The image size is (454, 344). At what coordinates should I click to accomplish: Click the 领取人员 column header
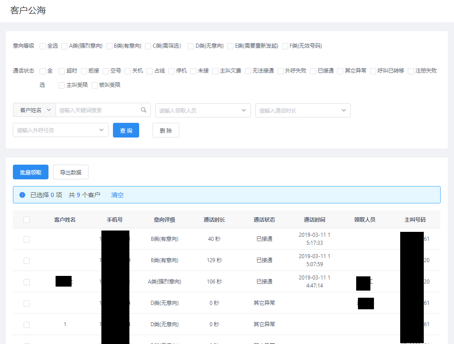coord(365,220)
